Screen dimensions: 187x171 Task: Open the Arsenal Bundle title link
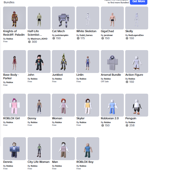(111, 75)
